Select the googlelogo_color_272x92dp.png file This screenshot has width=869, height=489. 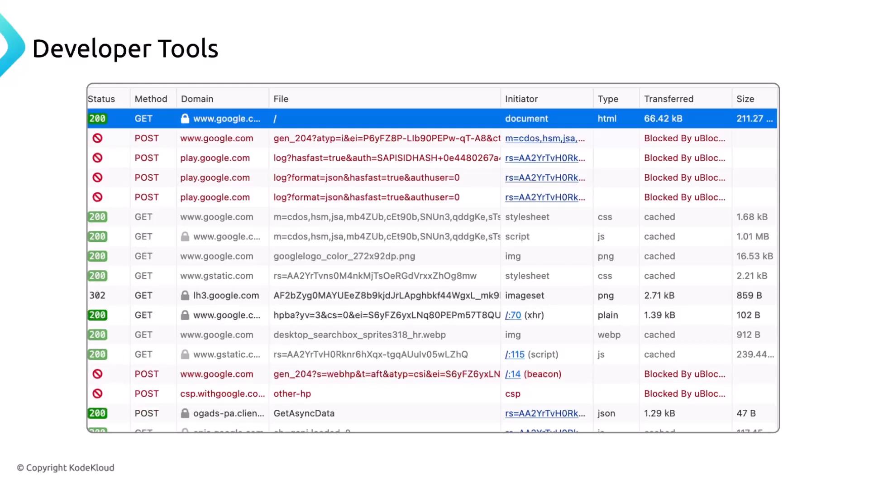(344, 256)
